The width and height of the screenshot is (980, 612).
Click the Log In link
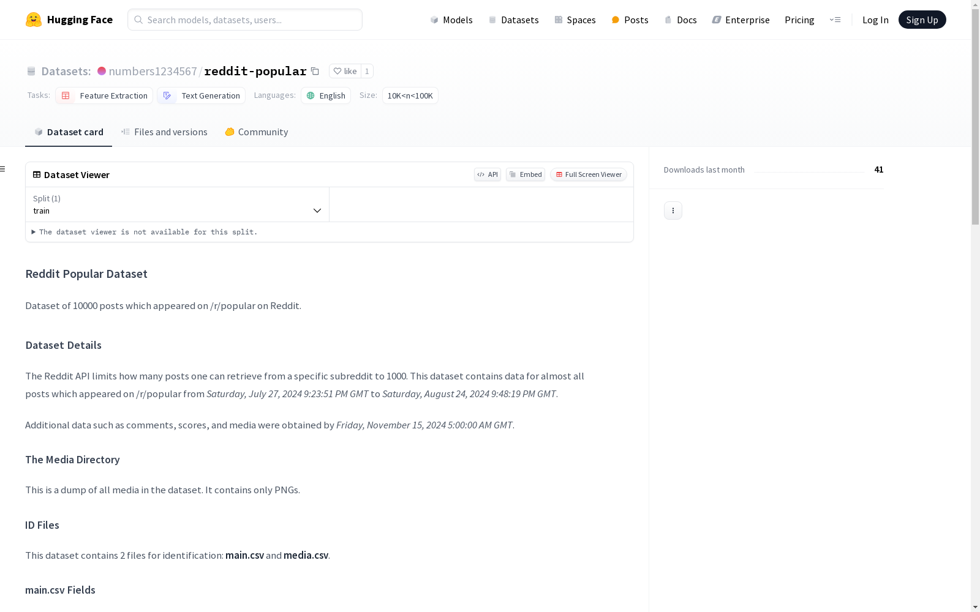[x=875, y=20]
